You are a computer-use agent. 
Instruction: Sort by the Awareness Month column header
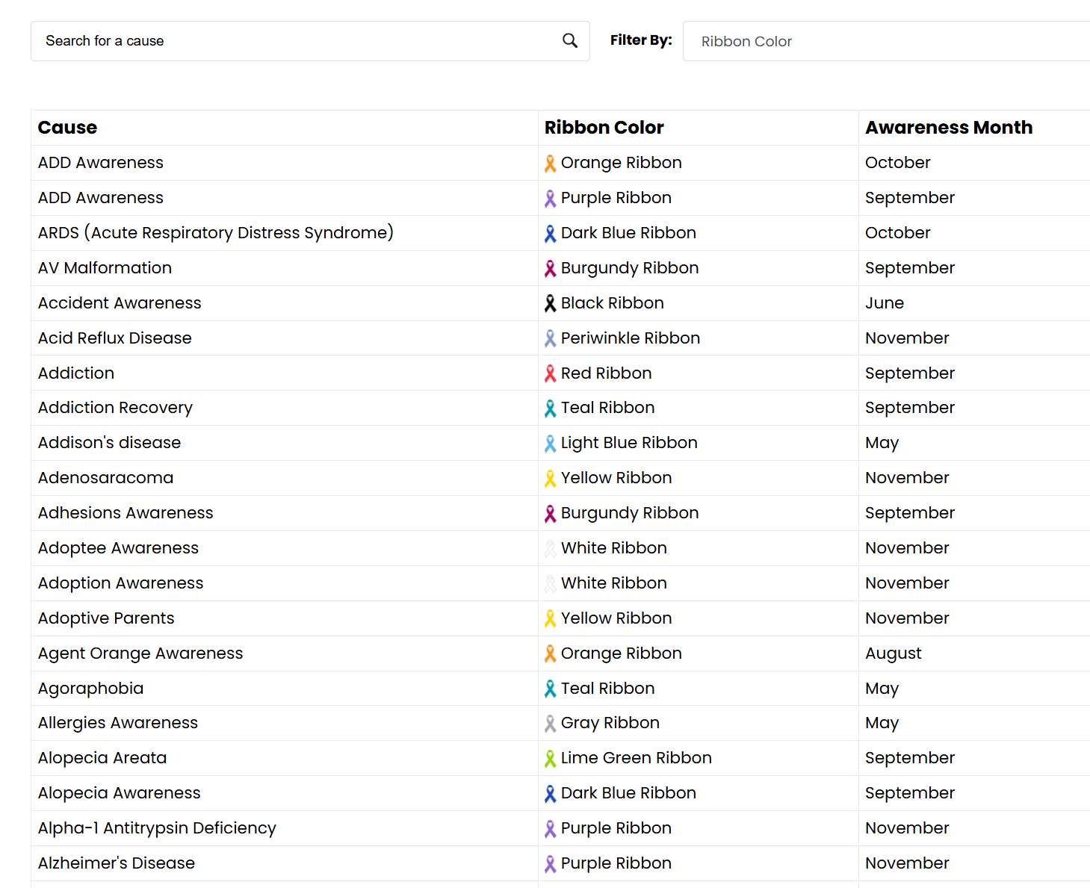(x=949, y=128)
